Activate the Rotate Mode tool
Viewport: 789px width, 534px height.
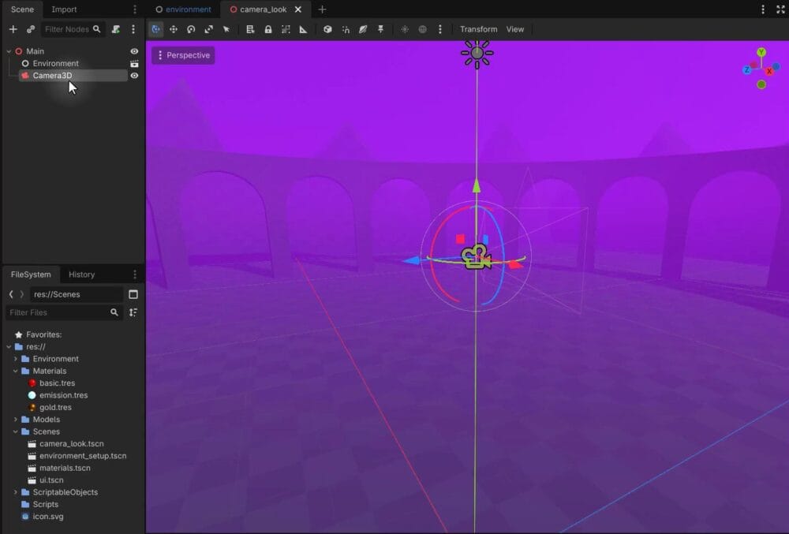click(x=191, y=29)
